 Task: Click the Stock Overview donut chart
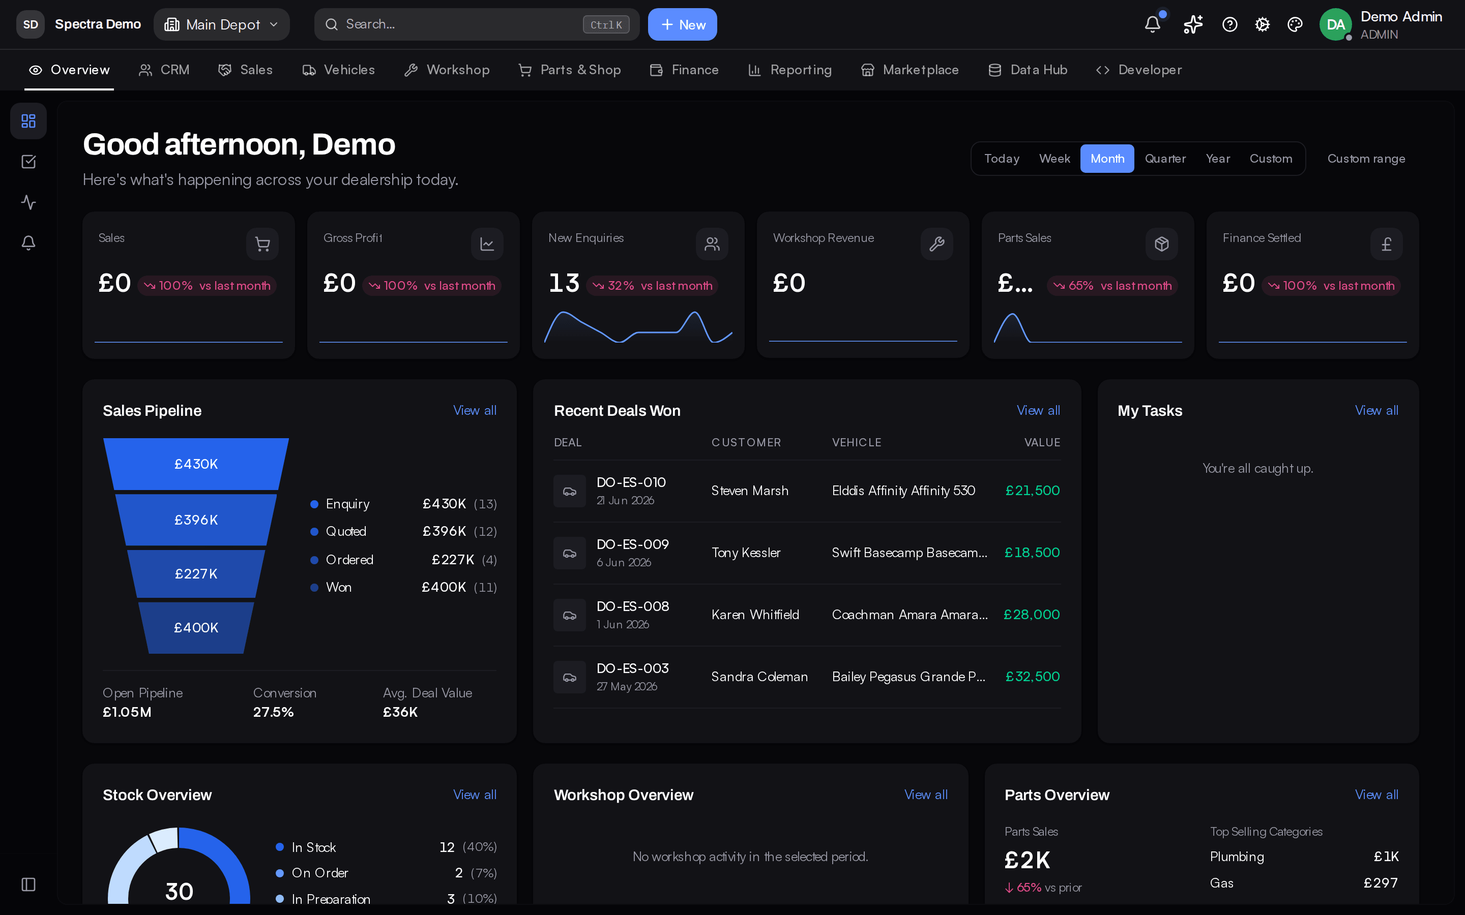[179, 865]
